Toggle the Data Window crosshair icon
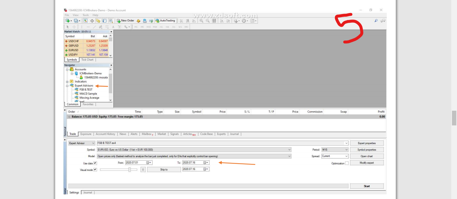 tap(92, 21)
